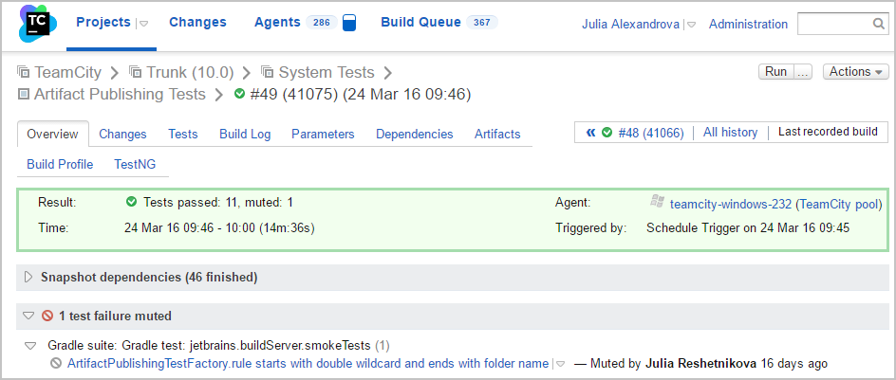Open the TeamCity breadcrumb link
Image resolution: width=896 pixels, height=380 pixels.
coord(68,72)
